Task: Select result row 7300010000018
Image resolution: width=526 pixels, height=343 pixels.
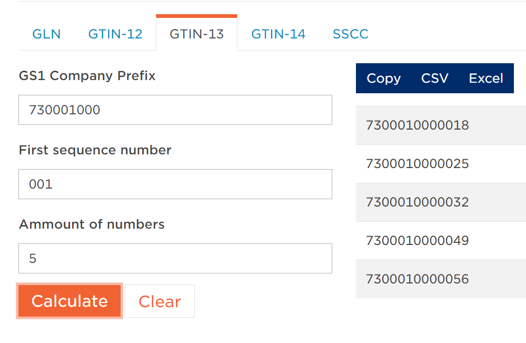Action: coord(441,125)
